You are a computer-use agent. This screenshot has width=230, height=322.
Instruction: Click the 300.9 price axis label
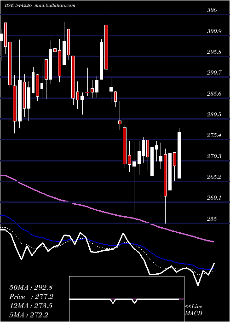[214, 31]
